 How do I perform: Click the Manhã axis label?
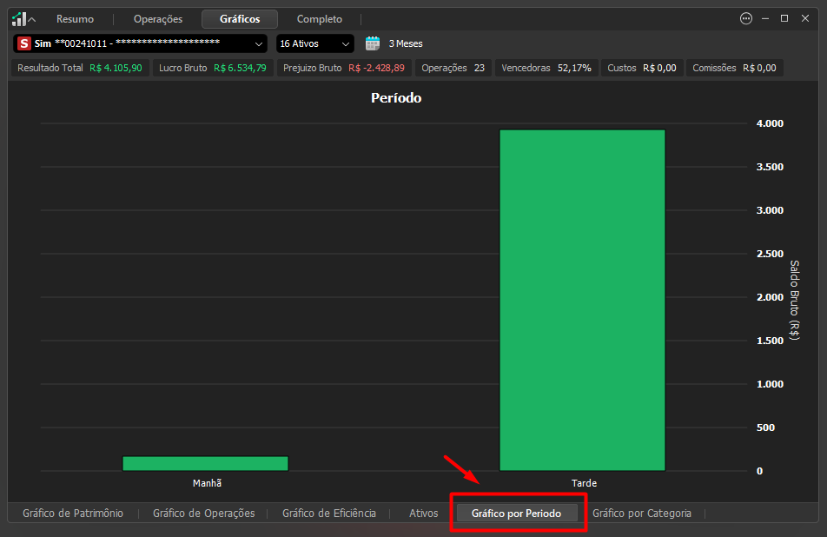click(208, 483)
